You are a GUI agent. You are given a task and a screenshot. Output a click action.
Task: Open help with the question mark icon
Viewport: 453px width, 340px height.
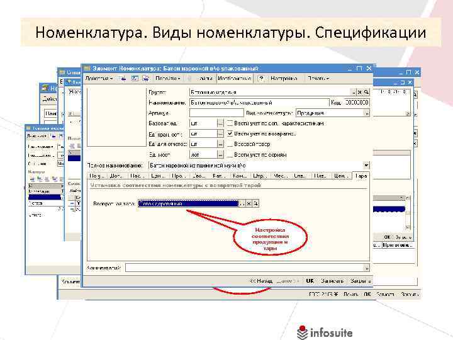(x=261, y=78)
